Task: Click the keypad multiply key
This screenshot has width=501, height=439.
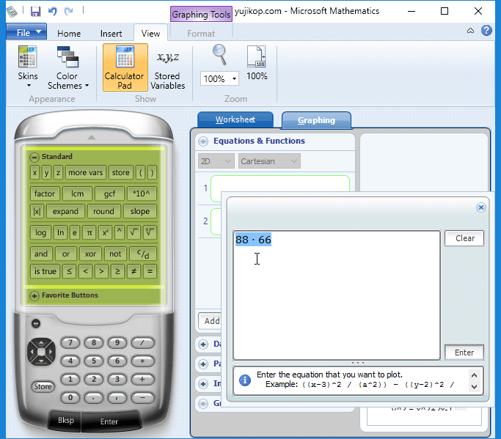Action: 142,361
